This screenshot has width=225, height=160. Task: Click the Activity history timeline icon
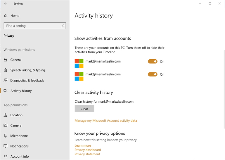tap(6, 91)
